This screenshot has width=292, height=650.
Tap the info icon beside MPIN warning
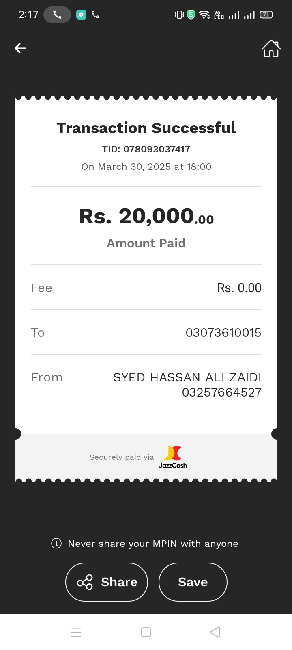point(56,544)
